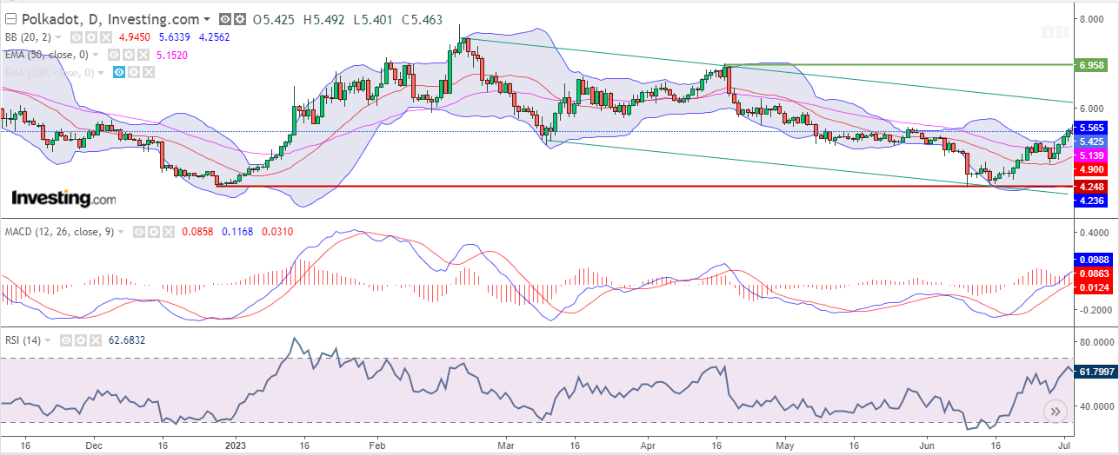Toggle visibility of EMA (50, close, 0)
Viewport: 1119px width, 455px height.
tap(114, 55)
